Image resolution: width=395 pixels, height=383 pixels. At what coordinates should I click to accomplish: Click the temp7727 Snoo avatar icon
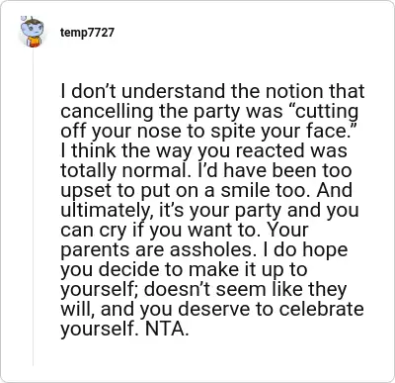33,32
